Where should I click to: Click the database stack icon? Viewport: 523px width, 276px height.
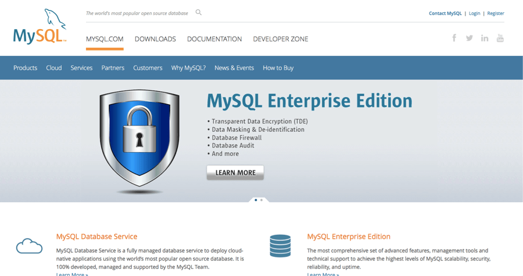click(280, 246)
